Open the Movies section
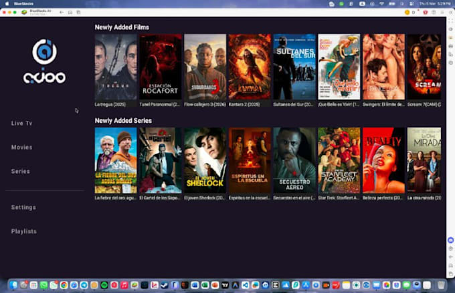The height and width of the screenshot is (293, 455). tap(22, 148)
